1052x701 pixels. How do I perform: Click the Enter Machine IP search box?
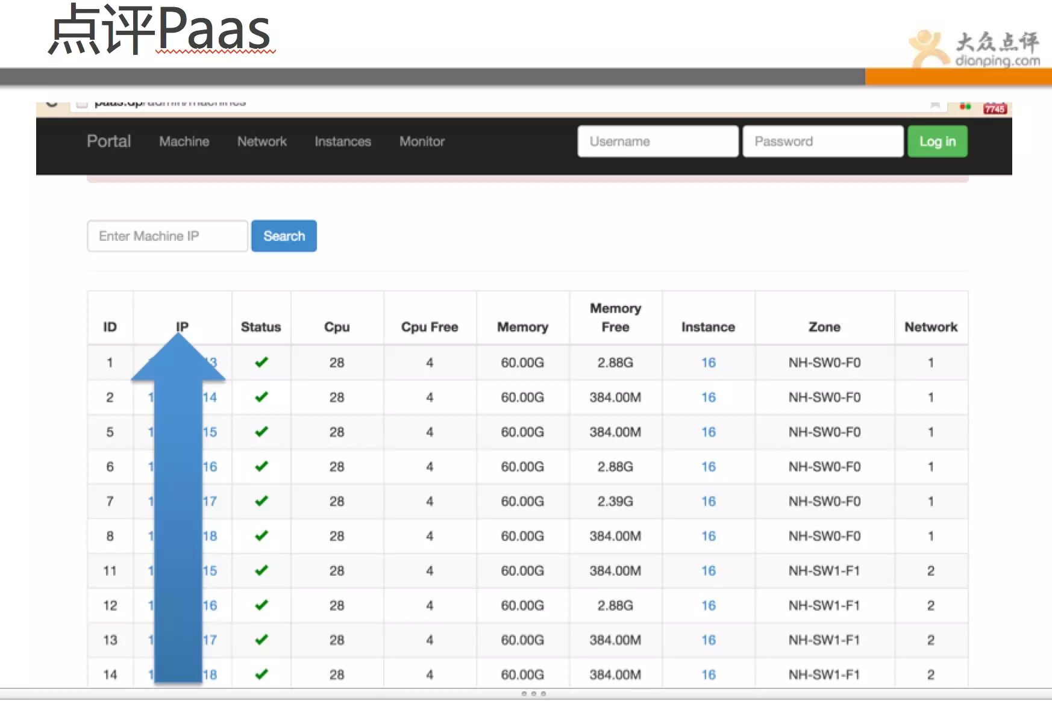(168, 236)
